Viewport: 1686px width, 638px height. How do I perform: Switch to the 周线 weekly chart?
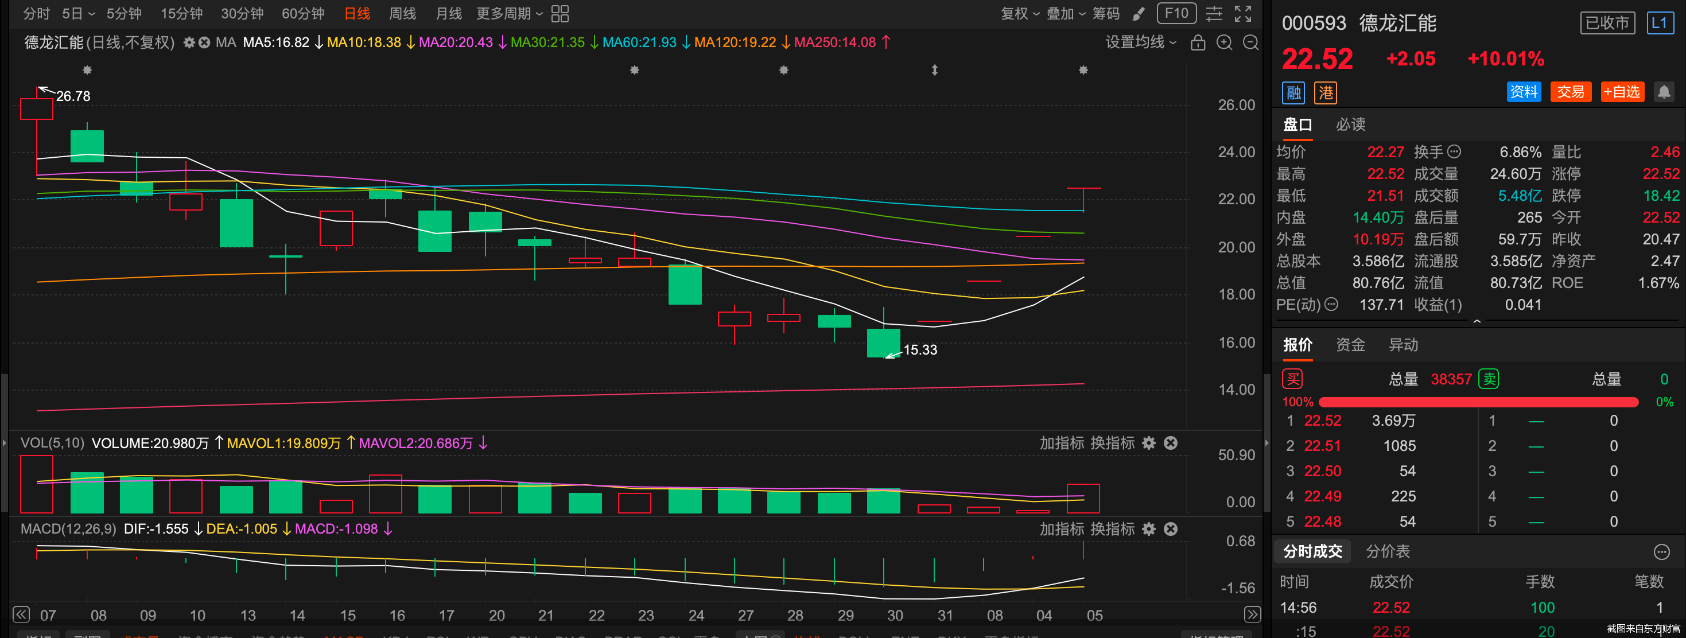coord(402,13)
